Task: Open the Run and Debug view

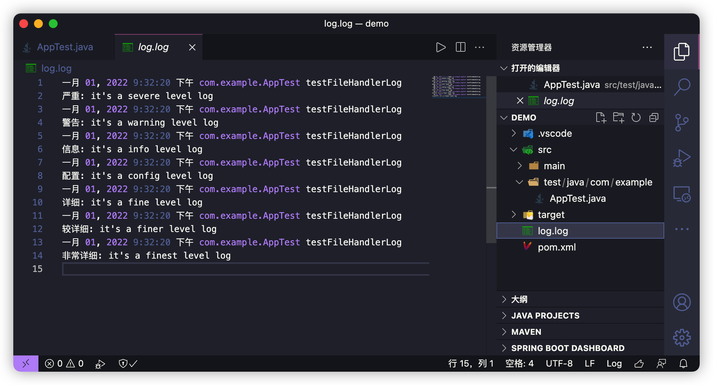Action: [x=682, y=158]
